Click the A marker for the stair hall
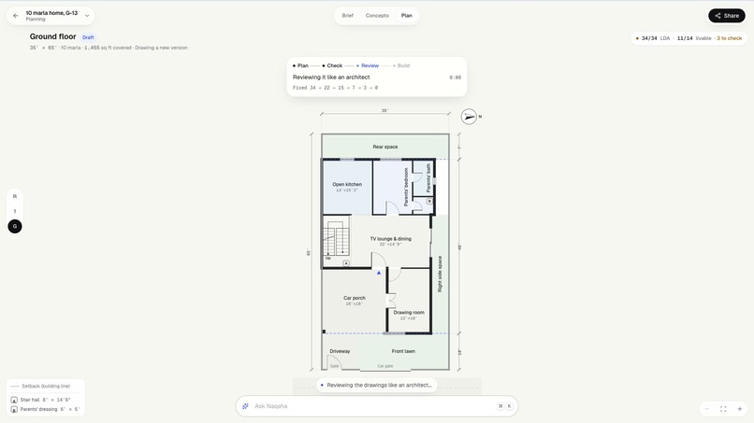754x423 pixels. point(346,263)
